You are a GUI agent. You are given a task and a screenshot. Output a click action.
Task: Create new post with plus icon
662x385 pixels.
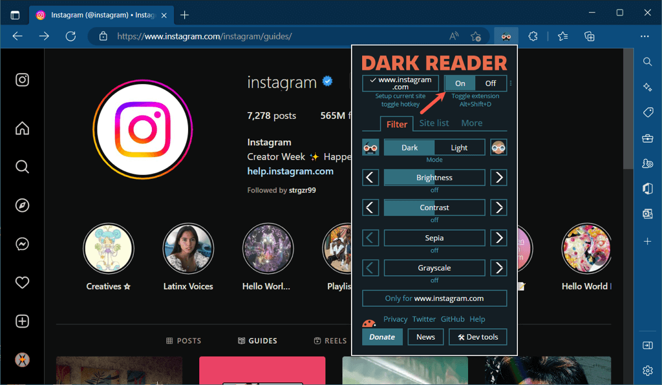click(x=23, y=321)
